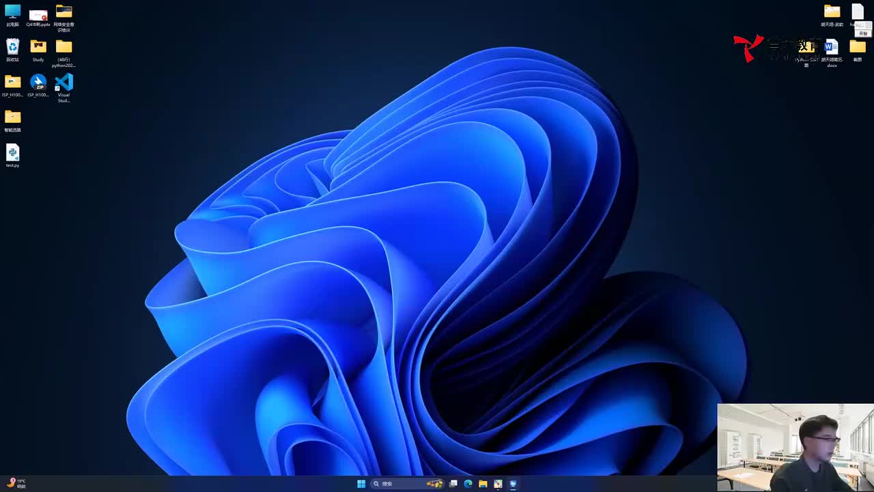Select the Q4 pptx presentation file
This screenshot has height=492, width=874.
38,17
